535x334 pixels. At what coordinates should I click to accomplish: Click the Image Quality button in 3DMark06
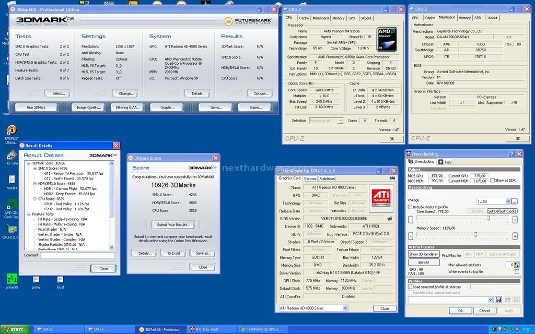click(x=89, y=108)
